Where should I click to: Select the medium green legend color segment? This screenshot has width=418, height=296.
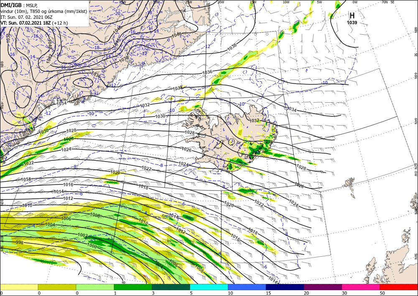pyautogui.click(x=133, y=287)
